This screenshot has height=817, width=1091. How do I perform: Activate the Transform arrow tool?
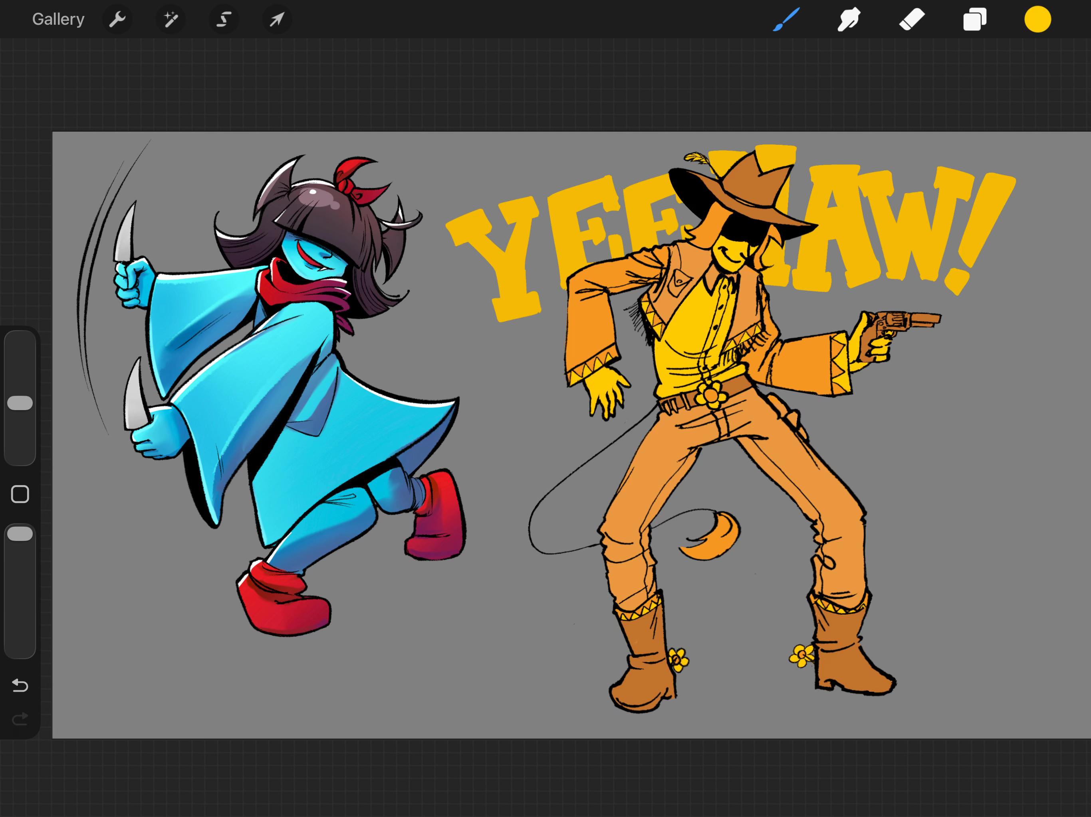coord(277,20)
